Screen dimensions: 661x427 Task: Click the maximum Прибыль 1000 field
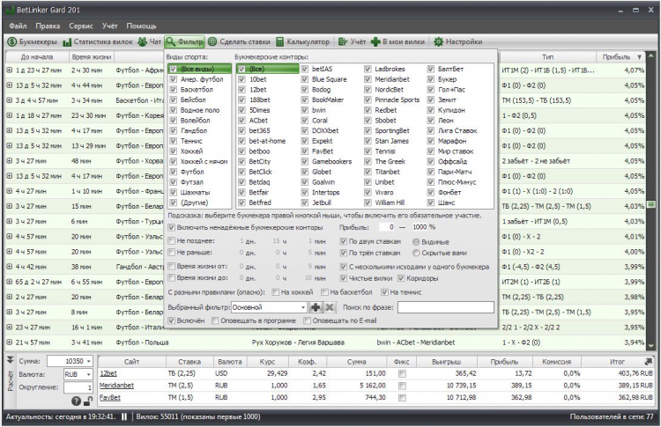(x=419, y=227)
